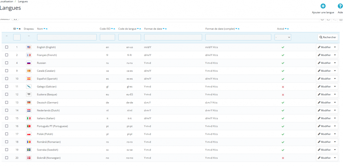Expand Modifier dropdown arrow for Russian

click(x=335, y=63)
